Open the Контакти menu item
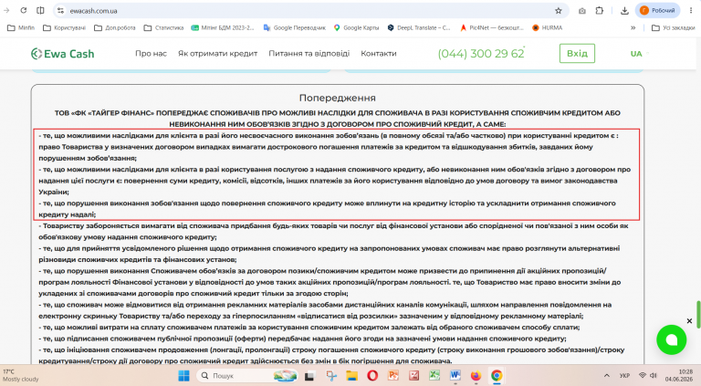The image size is (701, 386). pos(379,53)
